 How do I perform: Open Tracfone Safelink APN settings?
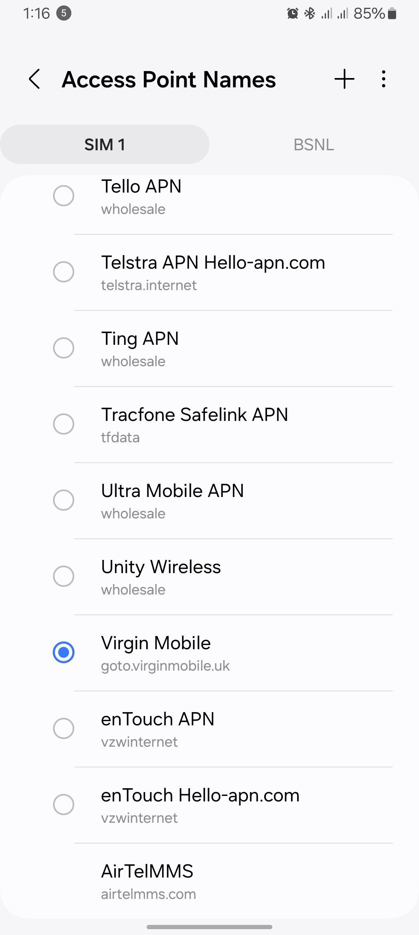pyautogui.click(x=194, y=424)
